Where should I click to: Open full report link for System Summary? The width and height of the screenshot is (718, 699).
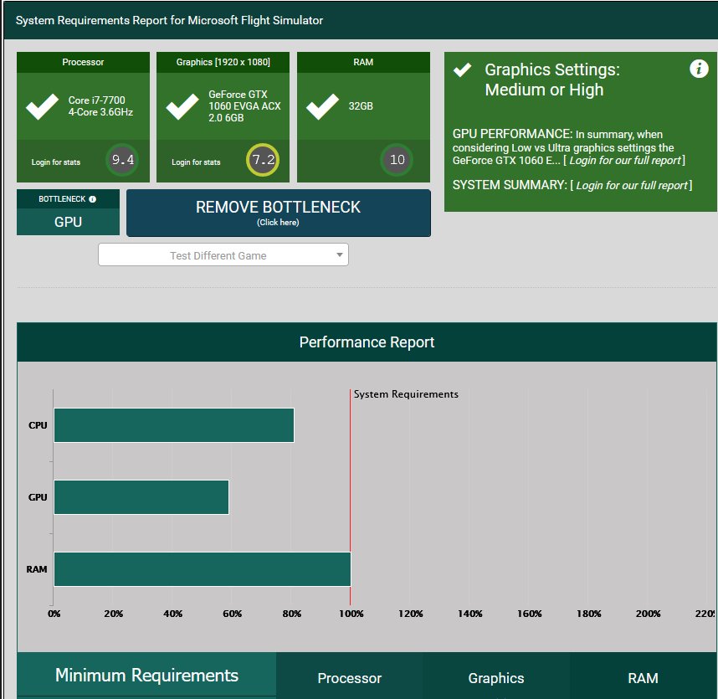tap(631, 185)
